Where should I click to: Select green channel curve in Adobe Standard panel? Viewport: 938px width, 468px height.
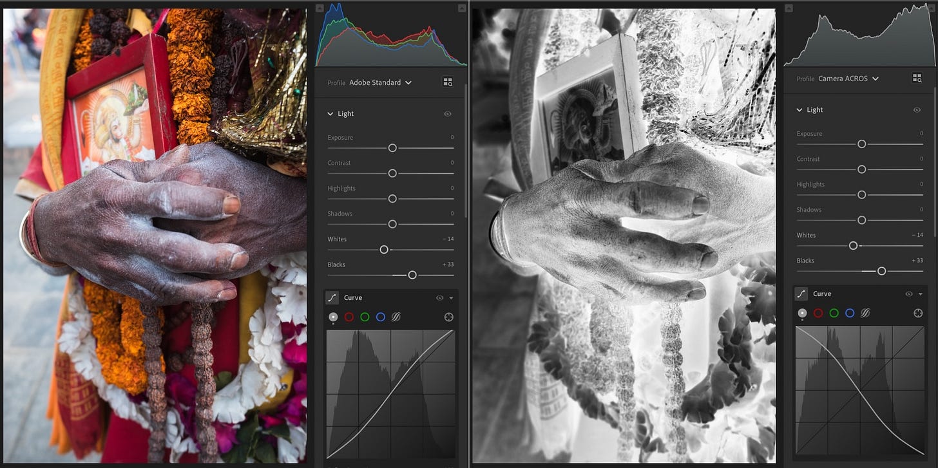click(365, 317)
